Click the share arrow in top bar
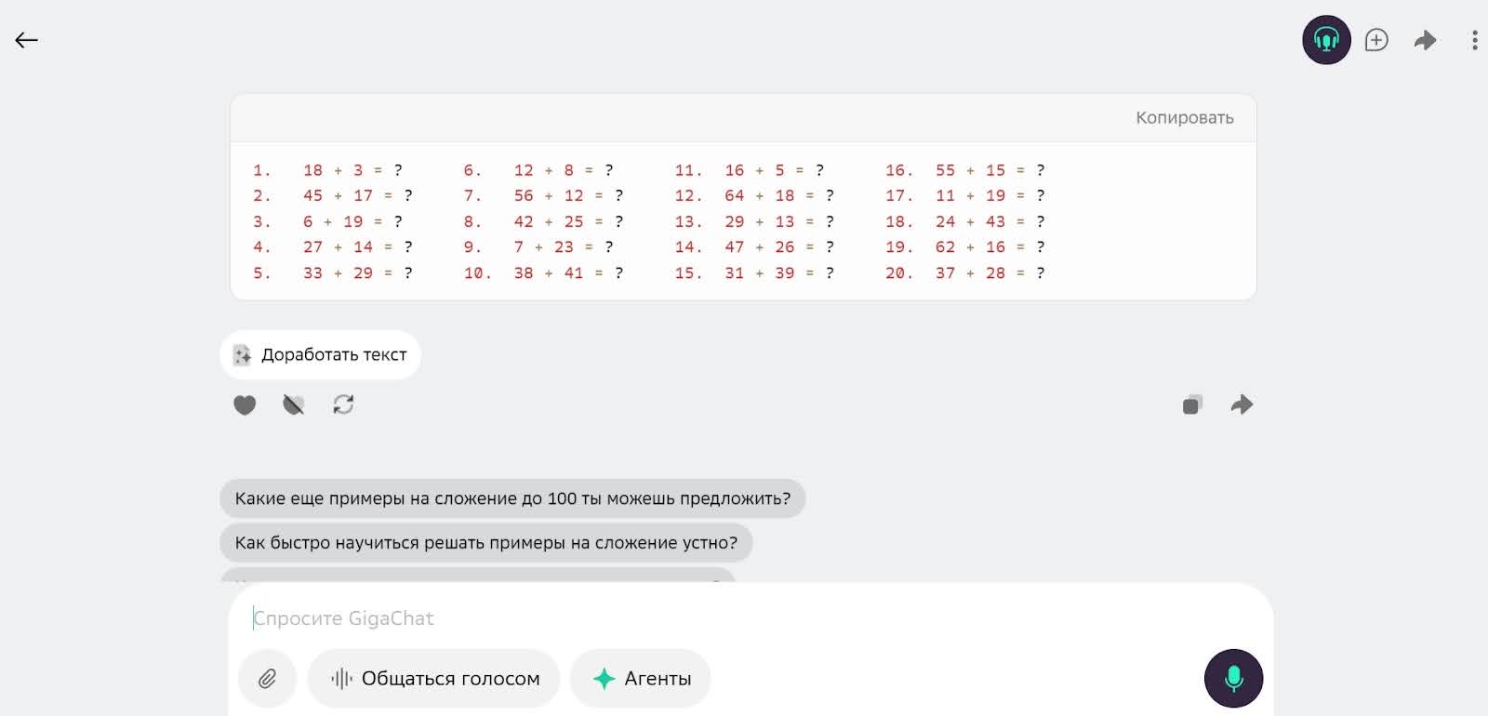 coord(1425,40)
